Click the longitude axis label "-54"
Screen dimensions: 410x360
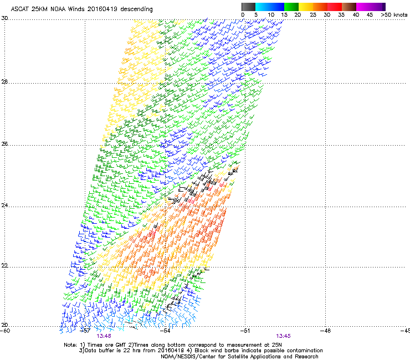point(165,331)
